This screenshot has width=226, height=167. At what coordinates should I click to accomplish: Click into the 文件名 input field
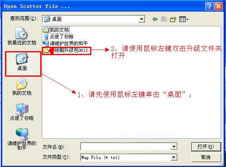click(126, 147)
